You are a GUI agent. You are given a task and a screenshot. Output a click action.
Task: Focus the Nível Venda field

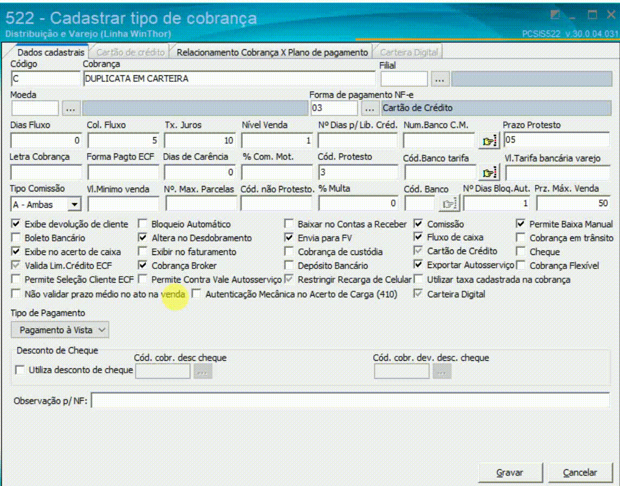[x=276, y=140]
